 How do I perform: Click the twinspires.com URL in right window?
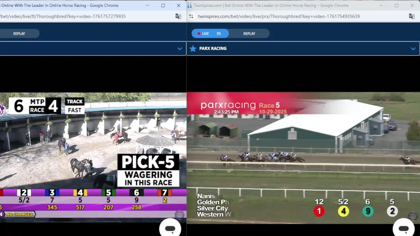[x=279, y=16]
